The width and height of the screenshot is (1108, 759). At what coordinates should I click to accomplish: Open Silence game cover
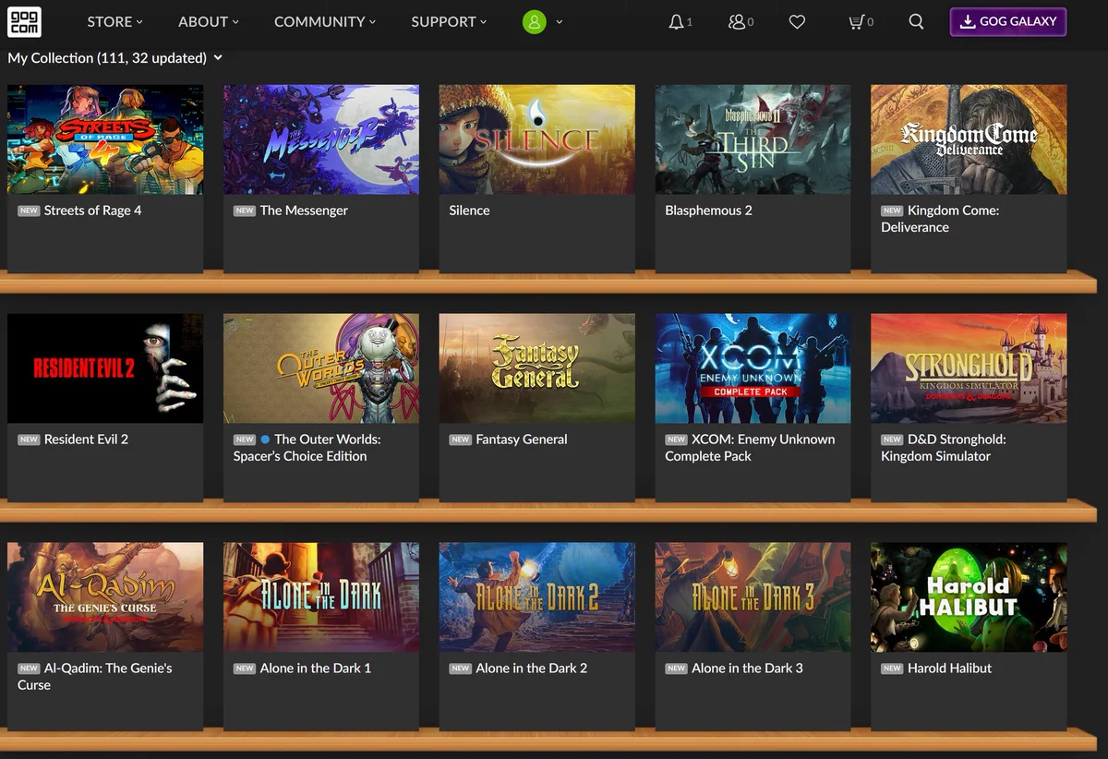[537, 139]
